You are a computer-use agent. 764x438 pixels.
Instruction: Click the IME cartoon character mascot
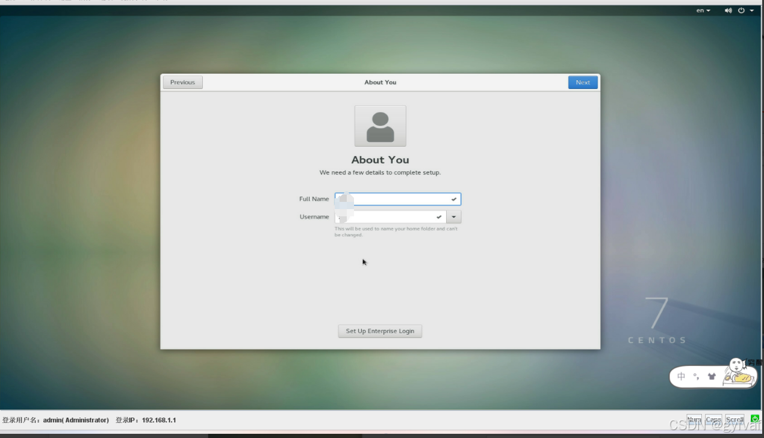pyautogui.click(x=739, y=371)
